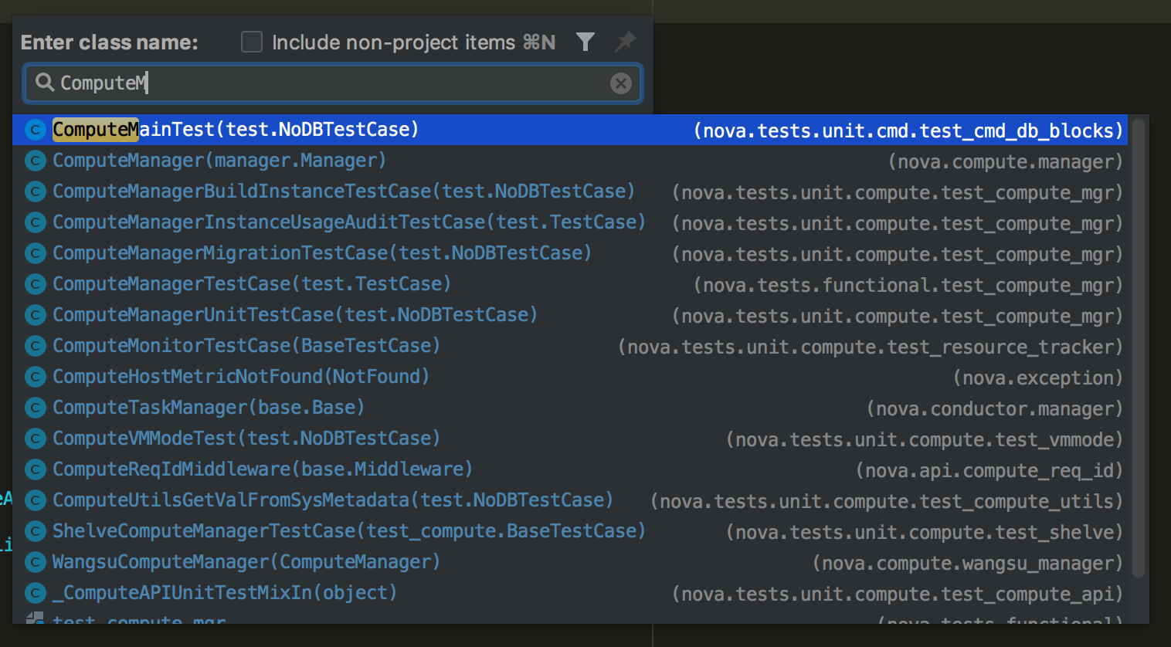Click the results list vertical scrollbar
The height and width of the screenshot is (647, 1171).
pos(1138,347)
